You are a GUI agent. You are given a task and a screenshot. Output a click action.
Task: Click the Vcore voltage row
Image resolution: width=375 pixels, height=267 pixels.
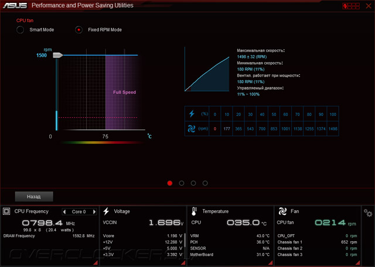pyautogui.click(x=142, y=236)
